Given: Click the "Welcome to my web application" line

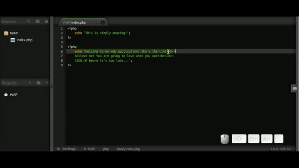Looking at the screenshot, I should pyautogui.click(x=125, y=51).
